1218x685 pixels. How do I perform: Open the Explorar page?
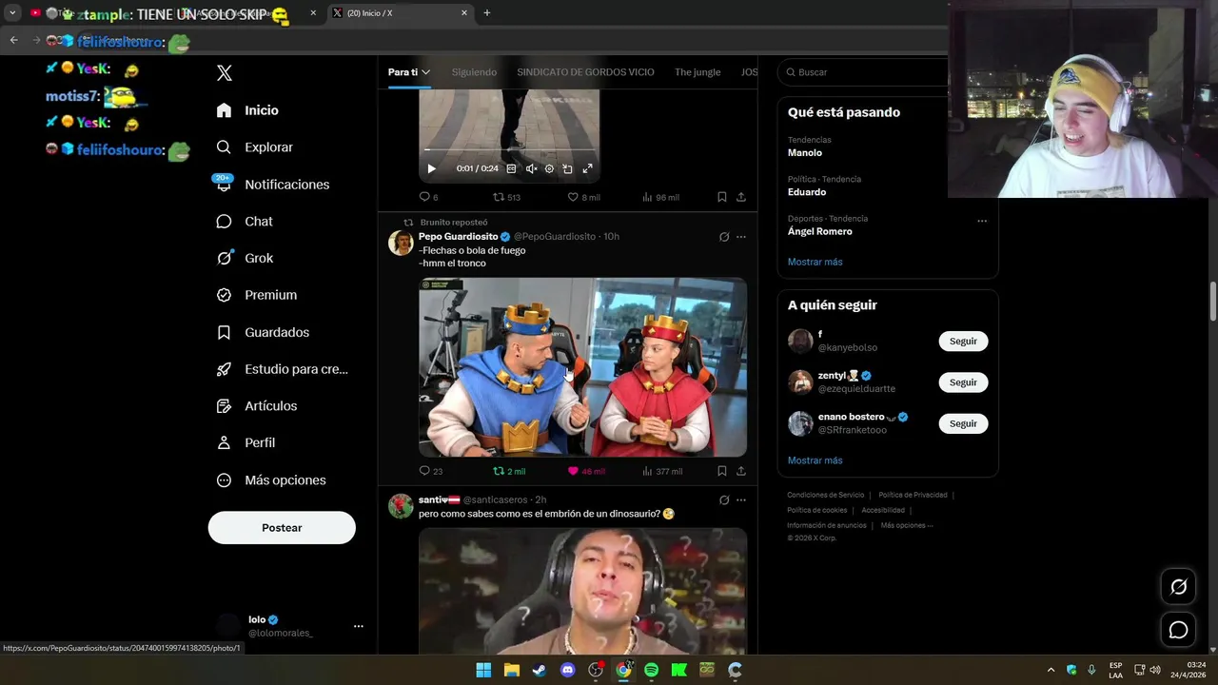tap(254, 147)
